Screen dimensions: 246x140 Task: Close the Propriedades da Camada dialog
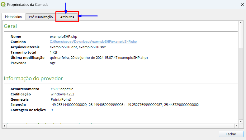(x=242, y=4)
